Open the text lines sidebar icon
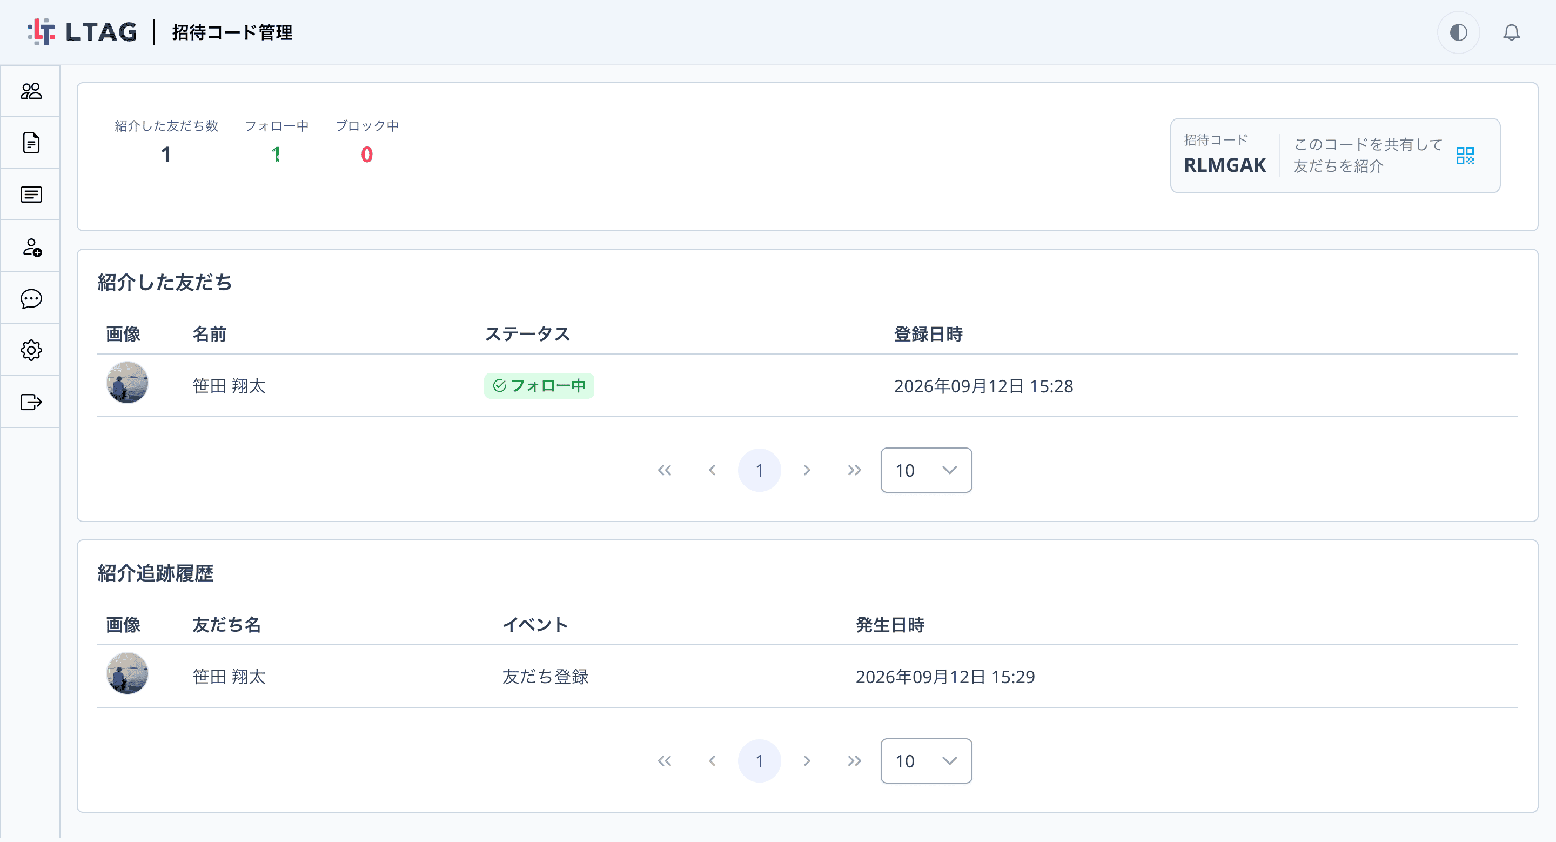The width and height of the screenshot is (1556, 842). [x=31, y=195]
